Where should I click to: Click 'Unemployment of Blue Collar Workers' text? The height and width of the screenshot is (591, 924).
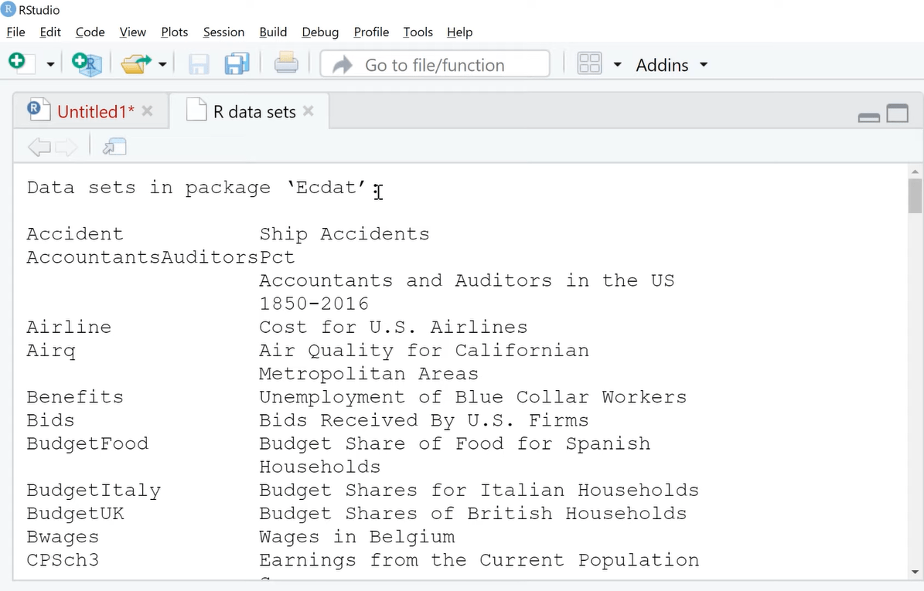click(472, 397)
